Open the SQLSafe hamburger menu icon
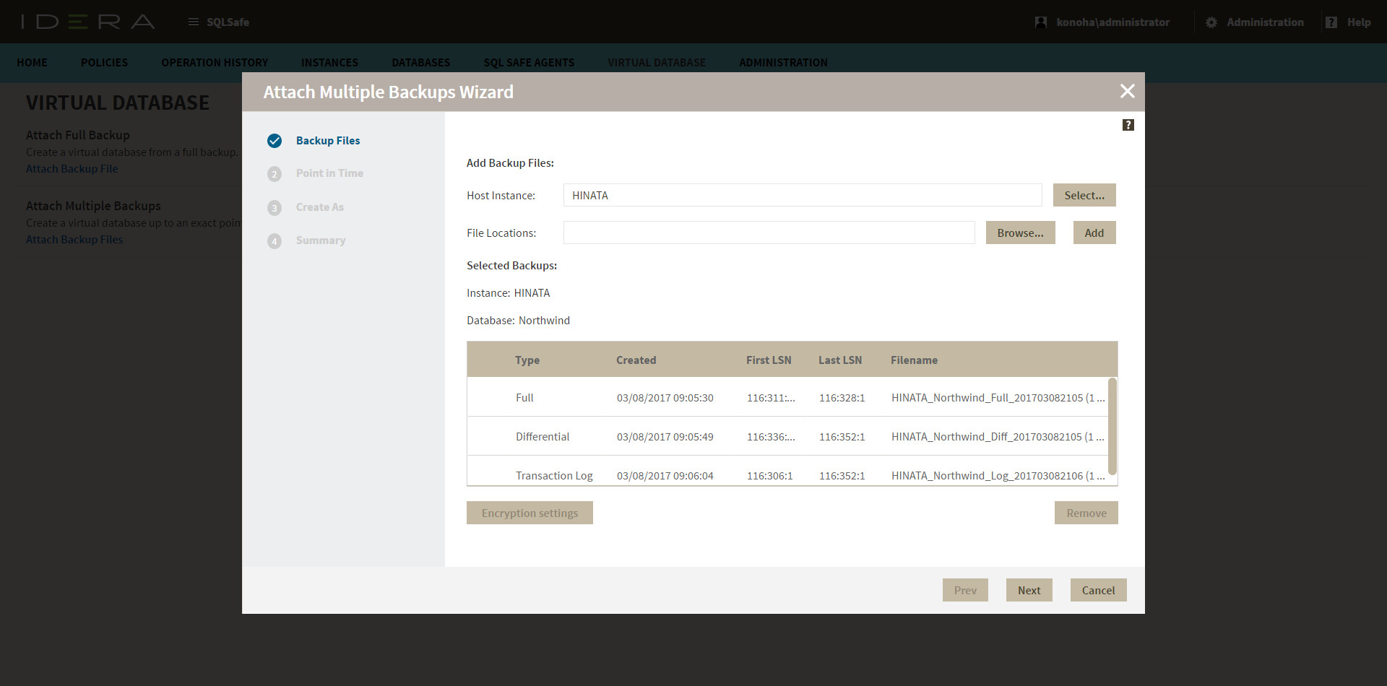1387x686 pixels. coord(193,22)
